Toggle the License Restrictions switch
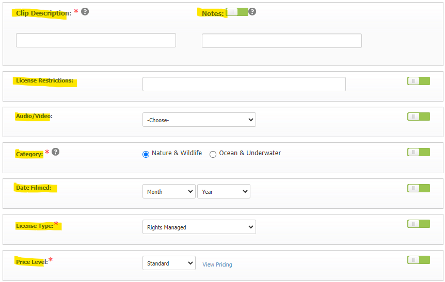445x282 pixels. [x=419, y=81]
